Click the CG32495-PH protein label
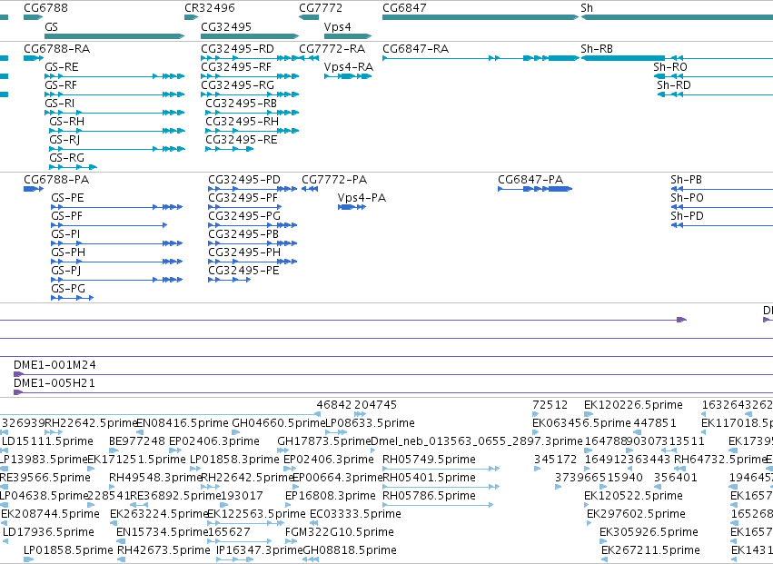Screen dimensions: 773x564 [x=244, y=252]
